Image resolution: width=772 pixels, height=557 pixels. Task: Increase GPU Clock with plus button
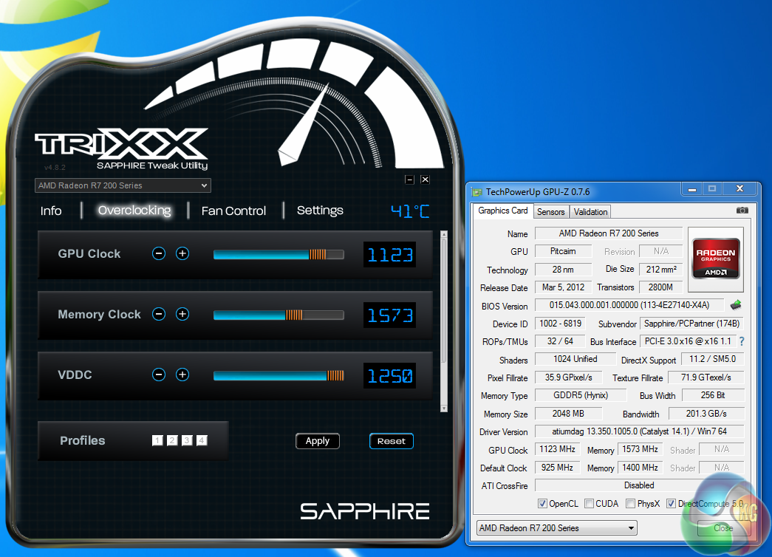coord(182,253)
